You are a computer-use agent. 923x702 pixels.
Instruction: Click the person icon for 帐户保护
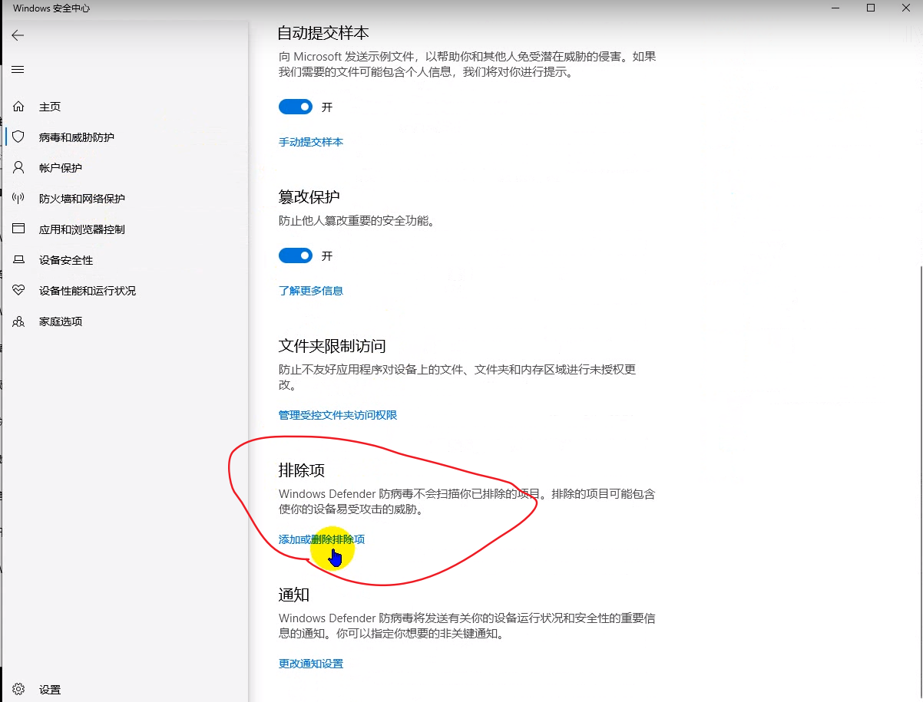18,168
